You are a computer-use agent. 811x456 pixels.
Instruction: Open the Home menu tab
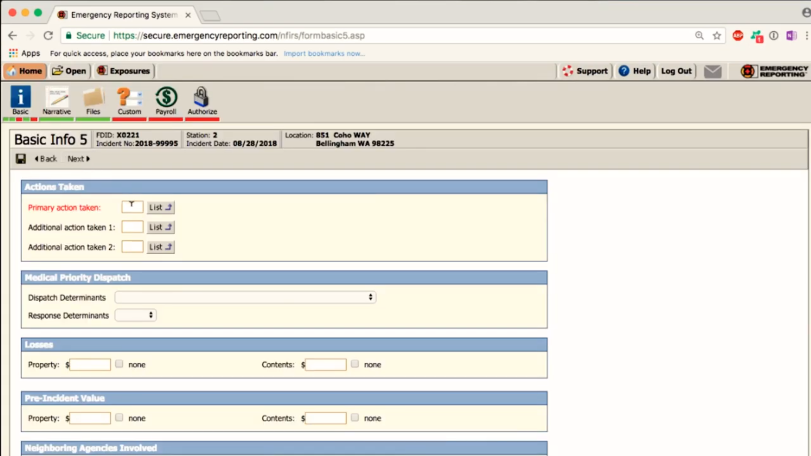[25, 71]
